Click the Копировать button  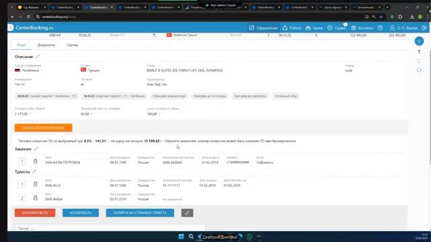(x=81, y=212)
